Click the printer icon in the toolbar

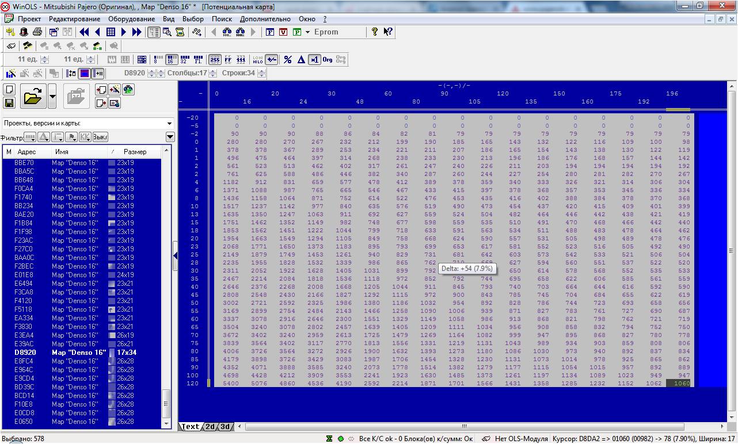click(37, 32)
